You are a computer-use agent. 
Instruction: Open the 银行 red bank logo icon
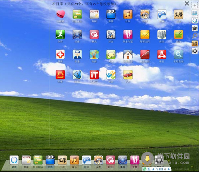[162, 54]
